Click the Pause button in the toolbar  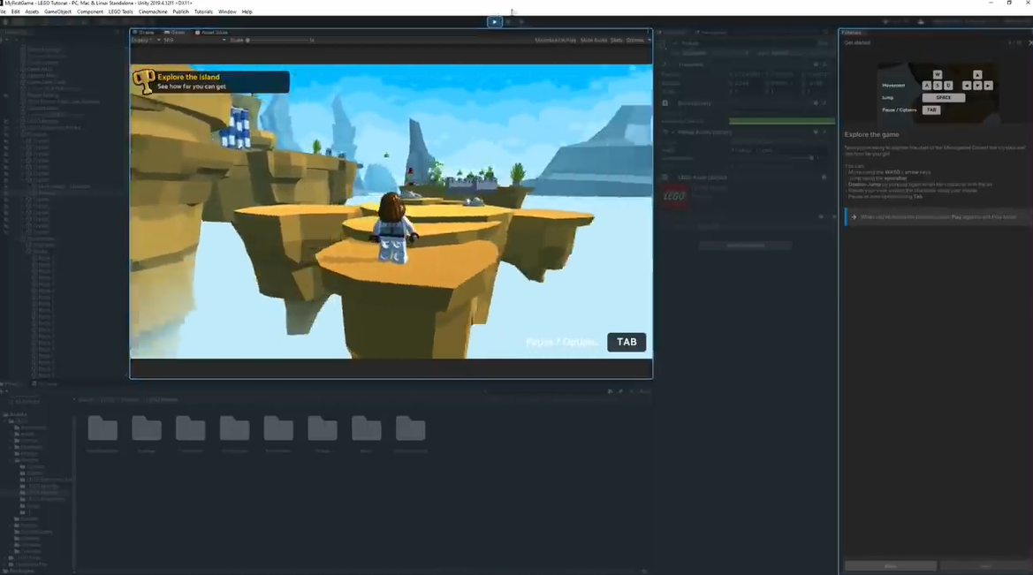tap(508, 22)
